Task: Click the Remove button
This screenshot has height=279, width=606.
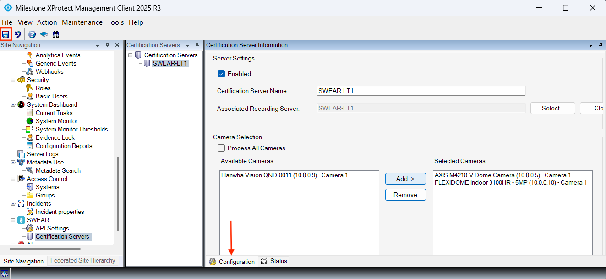Action: pyautogui.click(x=405, y=195)
